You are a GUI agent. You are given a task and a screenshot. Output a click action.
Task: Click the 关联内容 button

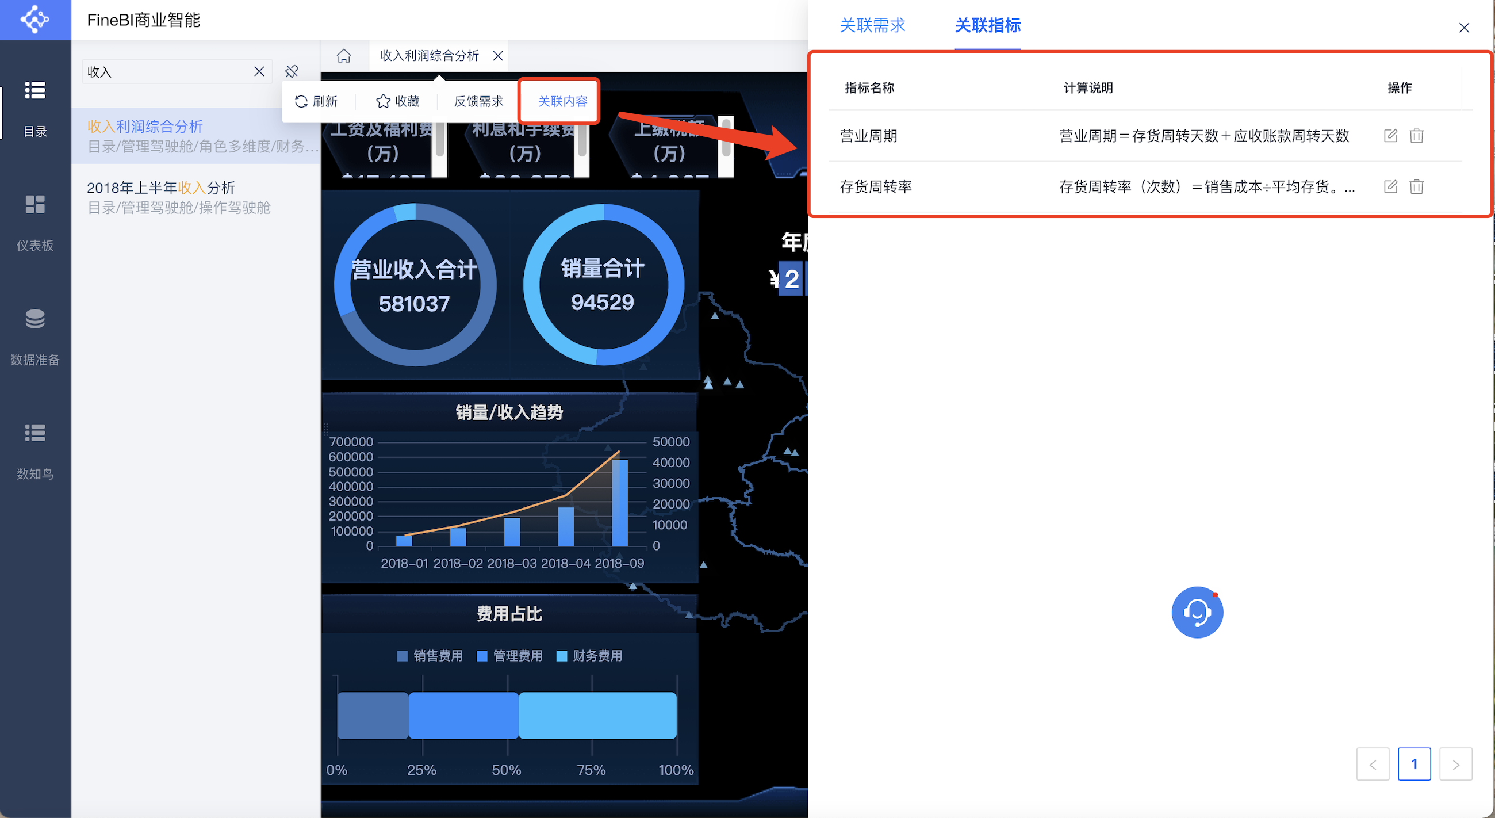[562, 102]
